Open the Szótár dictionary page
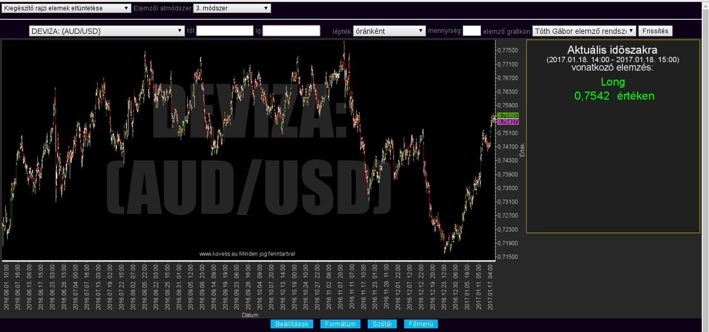709x332 pixels. [x=382, y=324]
